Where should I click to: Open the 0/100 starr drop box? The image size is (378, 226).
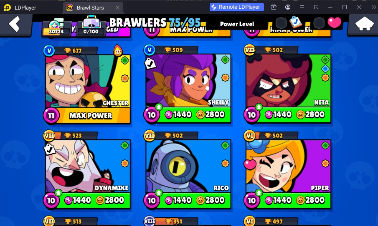(91, 26)
